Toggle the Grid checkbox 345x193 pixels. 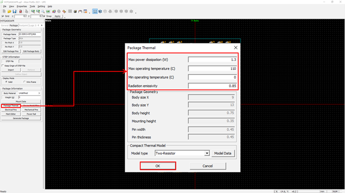click(x=3, y=16)
